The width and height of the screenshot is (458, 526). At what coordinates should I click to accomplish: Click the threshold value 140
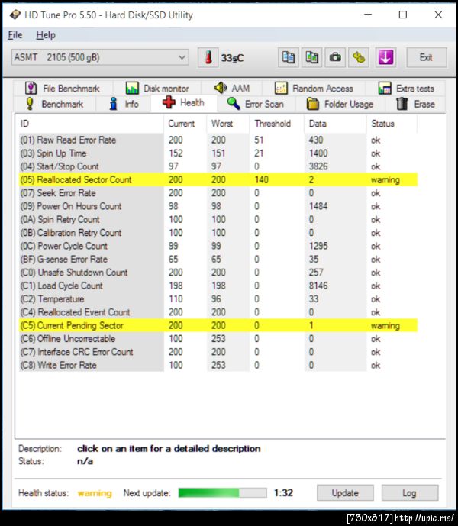261,180
